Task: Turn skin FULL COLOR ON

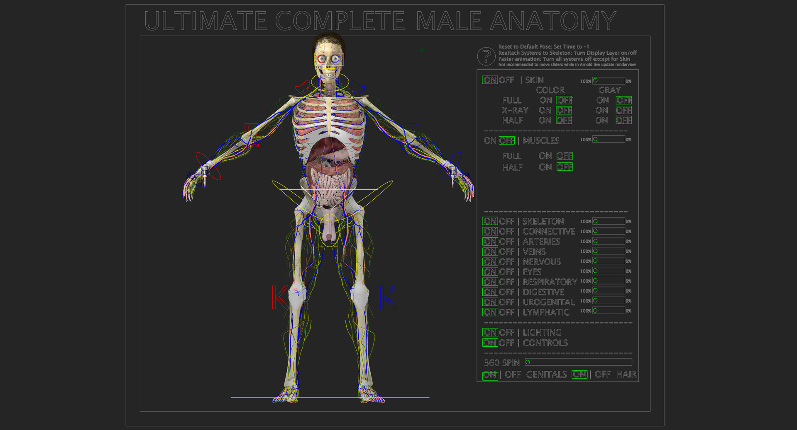Action: coord(545,100)
